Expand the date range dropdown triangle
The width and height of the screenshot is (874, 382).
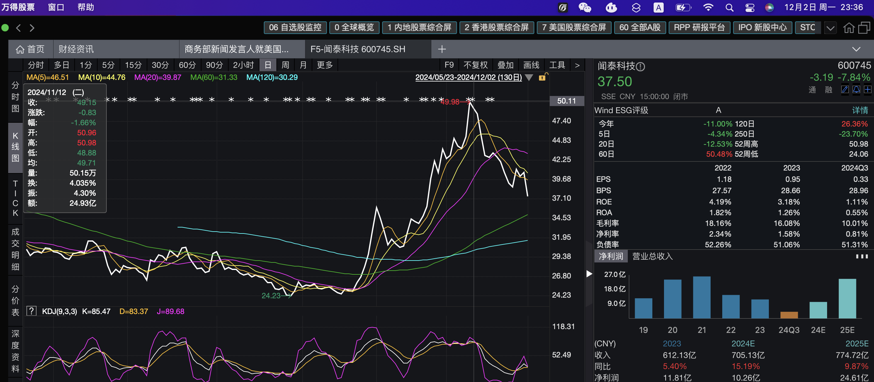(529, 78)
